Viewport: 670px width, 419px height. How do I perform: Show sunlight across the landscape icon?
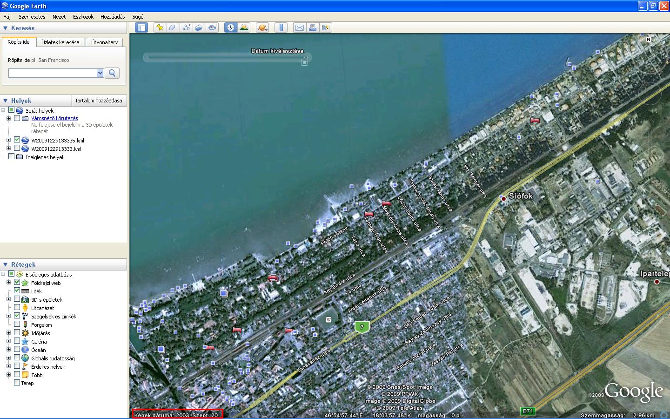(244, 27)
